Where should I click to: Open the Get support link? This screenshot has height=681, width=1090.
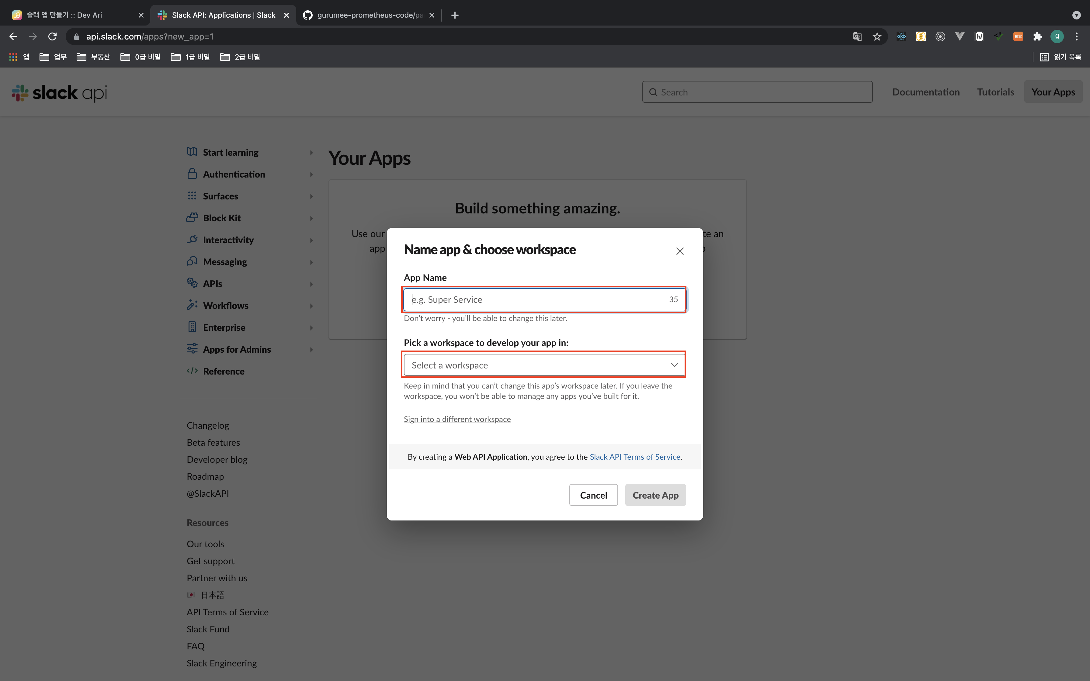click(x=211, y=561)
